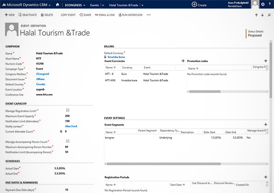This screenshot has width=274, height=193.
Task: Click the SHARE command
Action: [x=85, y=15]
